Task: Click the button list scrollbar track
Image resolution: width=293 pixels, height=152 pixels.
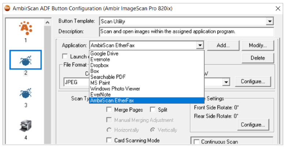Action: 48,85
